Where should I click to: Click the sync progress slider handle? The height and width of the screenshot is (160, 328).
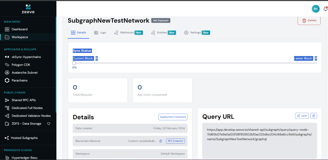[74, 63]
